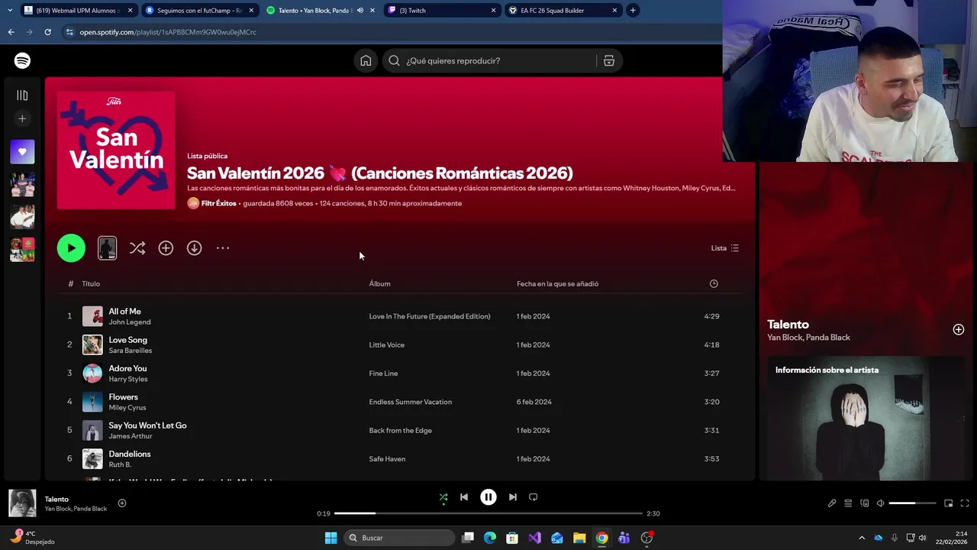Collapse Your Library sidebar icon
Screen dimensions: 977x550
pyautogui.click(x=22, y=95)
